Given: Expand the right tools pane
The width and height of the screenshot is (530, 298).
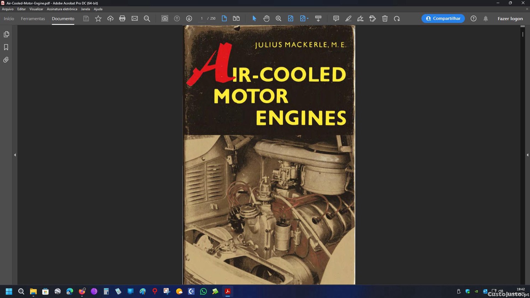Looking at the screenshot, I should tap(527, 155).
